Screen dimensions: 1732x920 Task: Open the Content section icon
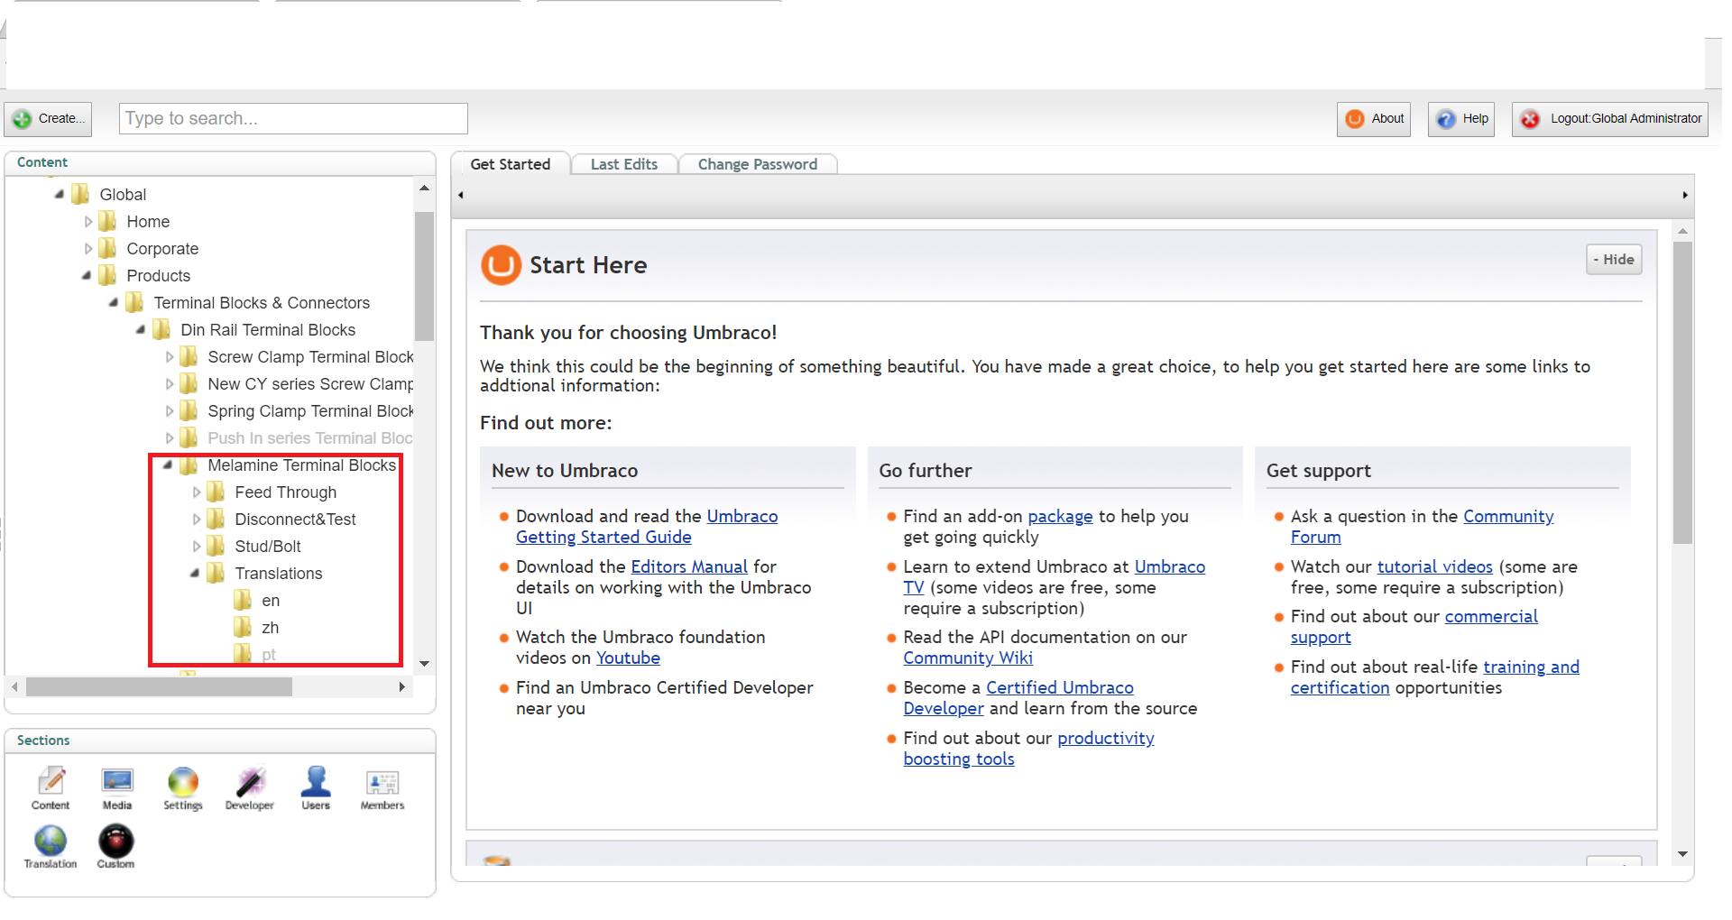click(x=51, y=787)
